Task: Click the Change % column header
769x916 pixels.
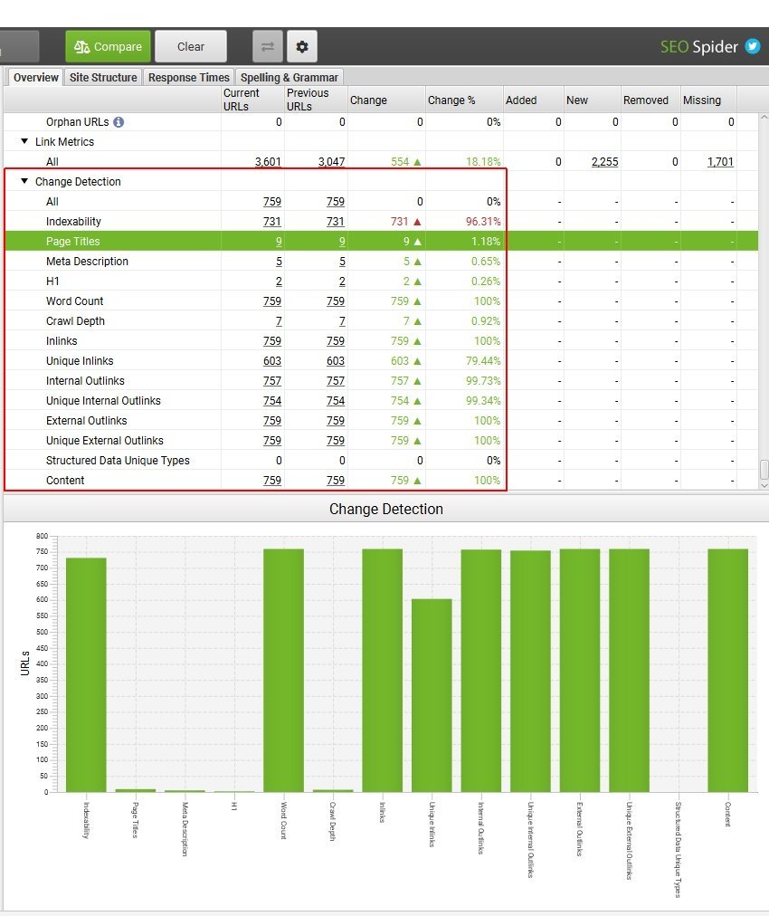Action: click(x=451, y=100)
